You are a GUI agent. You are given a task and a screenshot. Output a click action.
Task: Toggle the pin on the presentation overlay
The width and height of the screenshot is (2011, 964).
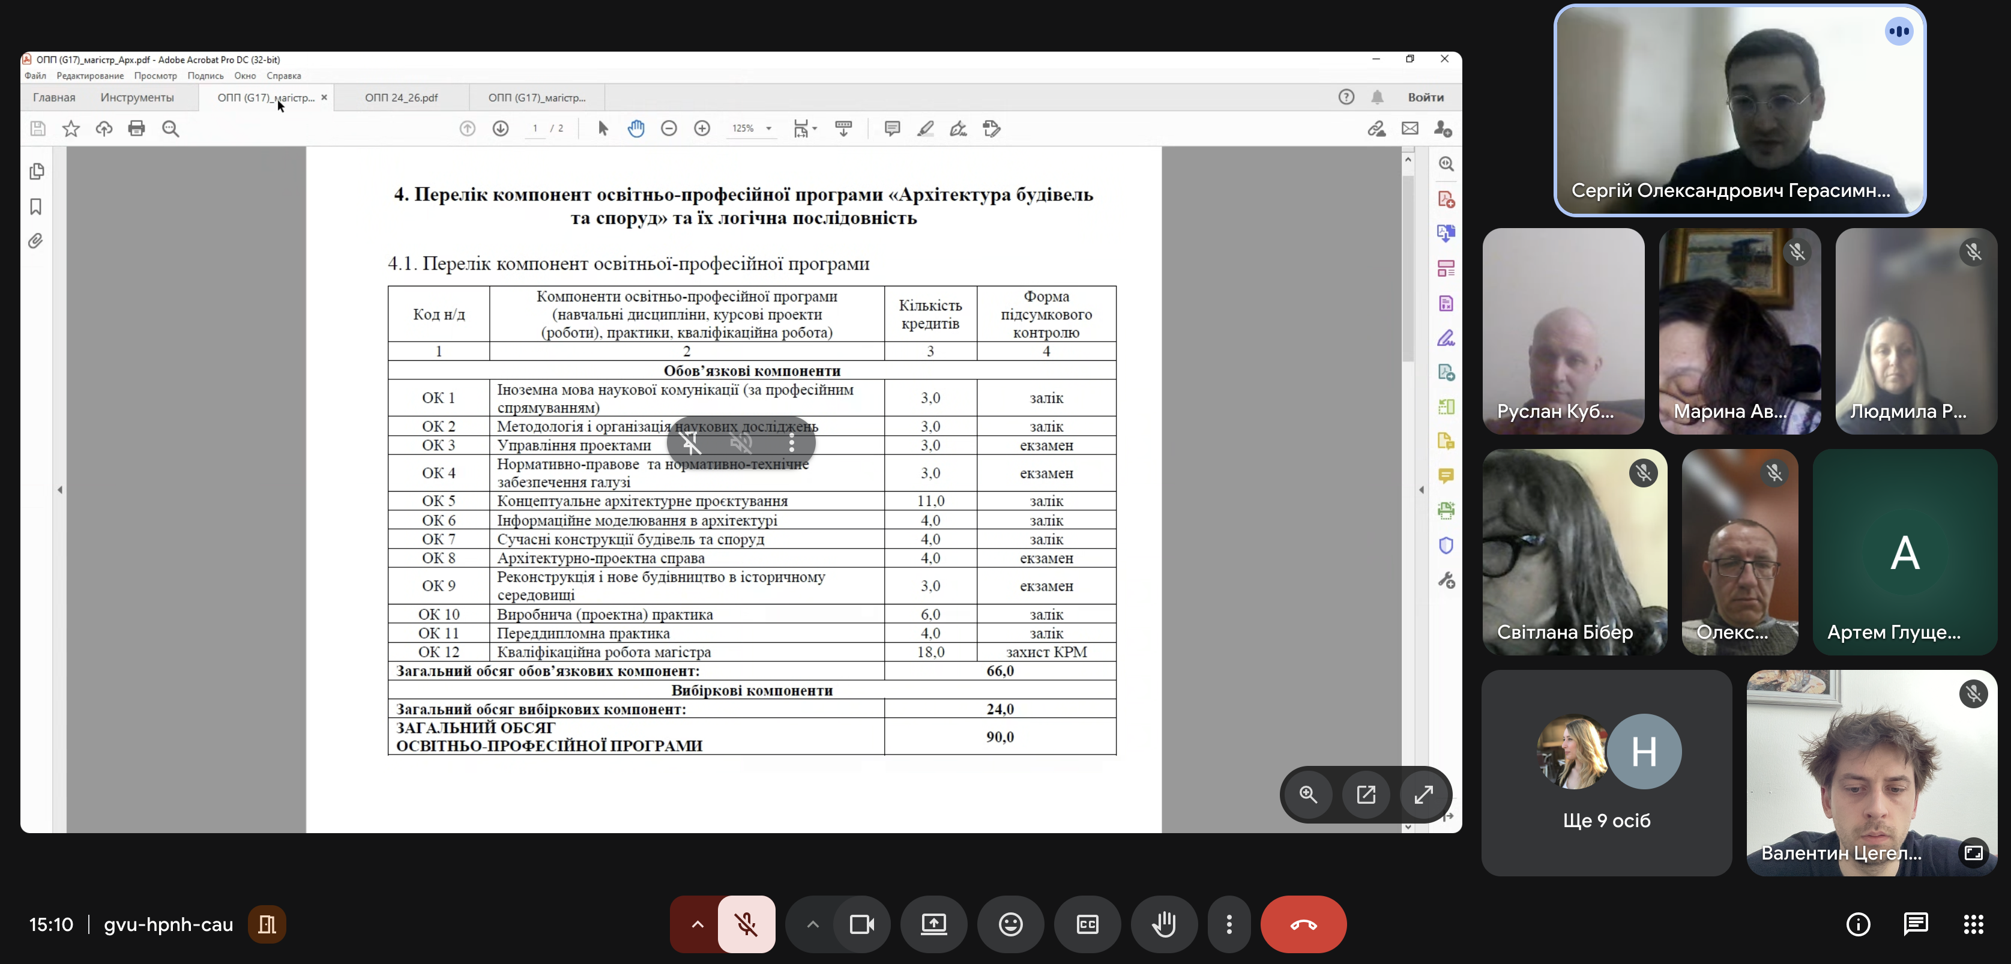point(691,444)
